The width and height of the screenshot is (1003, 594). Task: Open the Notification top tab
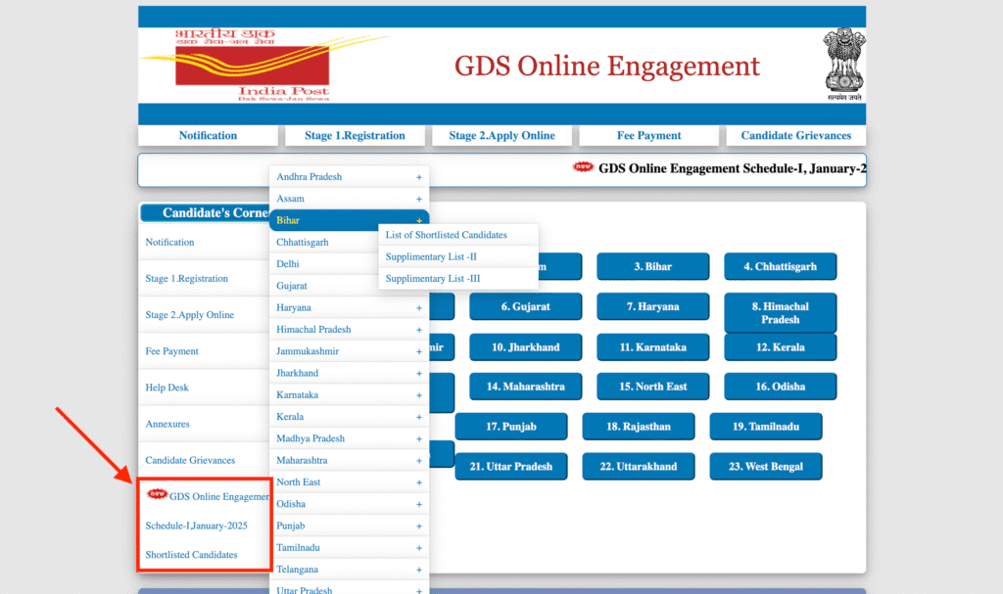[208, 136]
